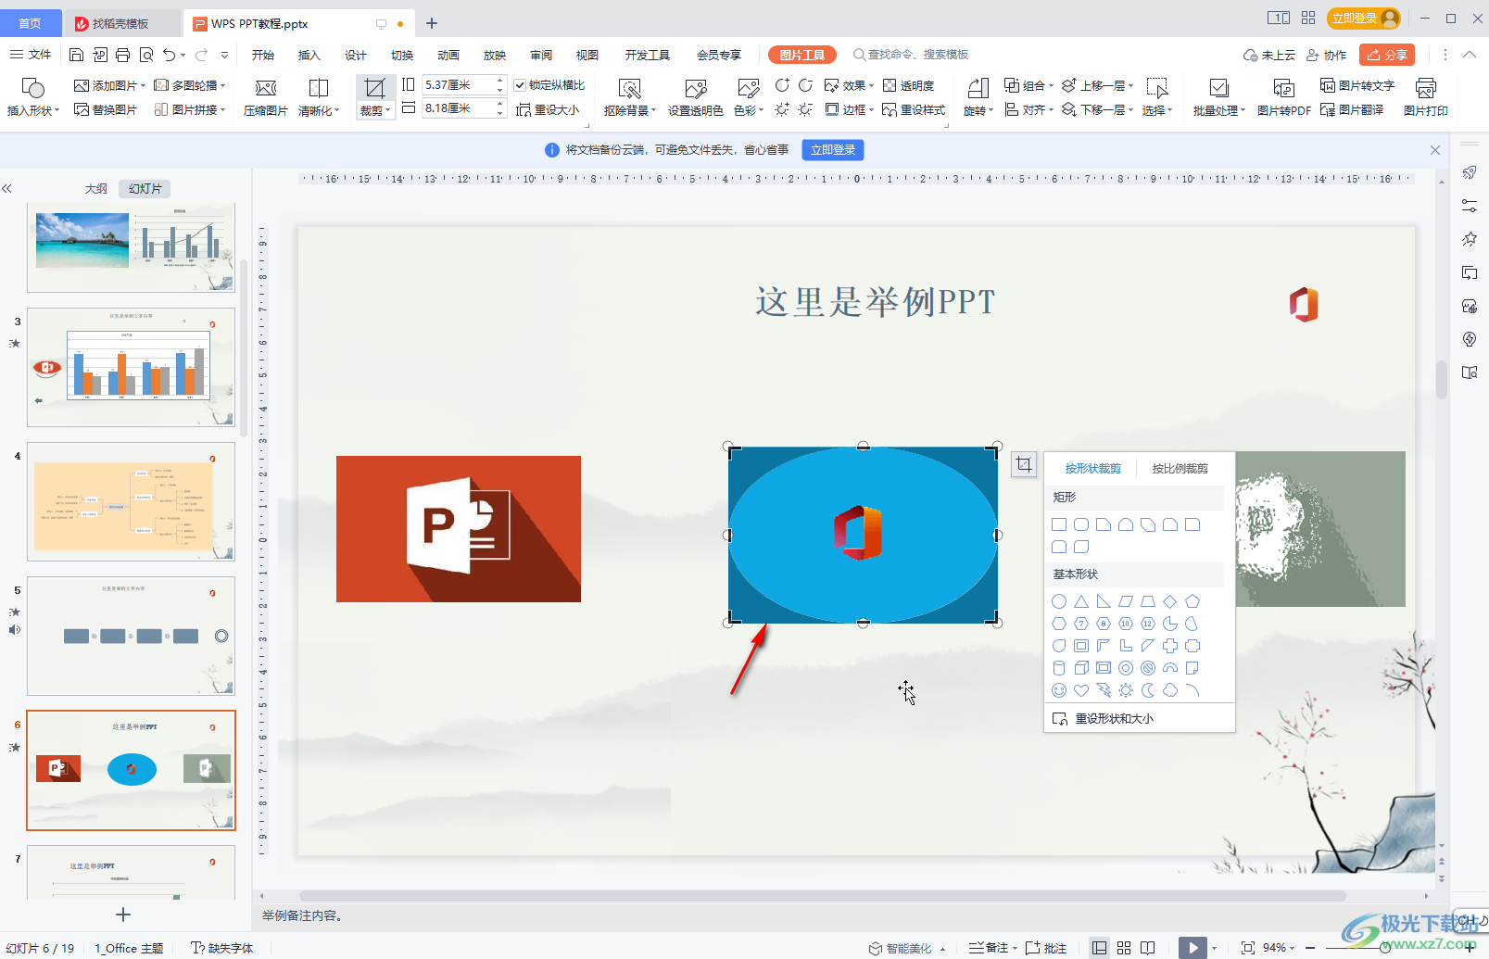
Task: Select the diamond crop shape
Action: (x=1170, y=601)
